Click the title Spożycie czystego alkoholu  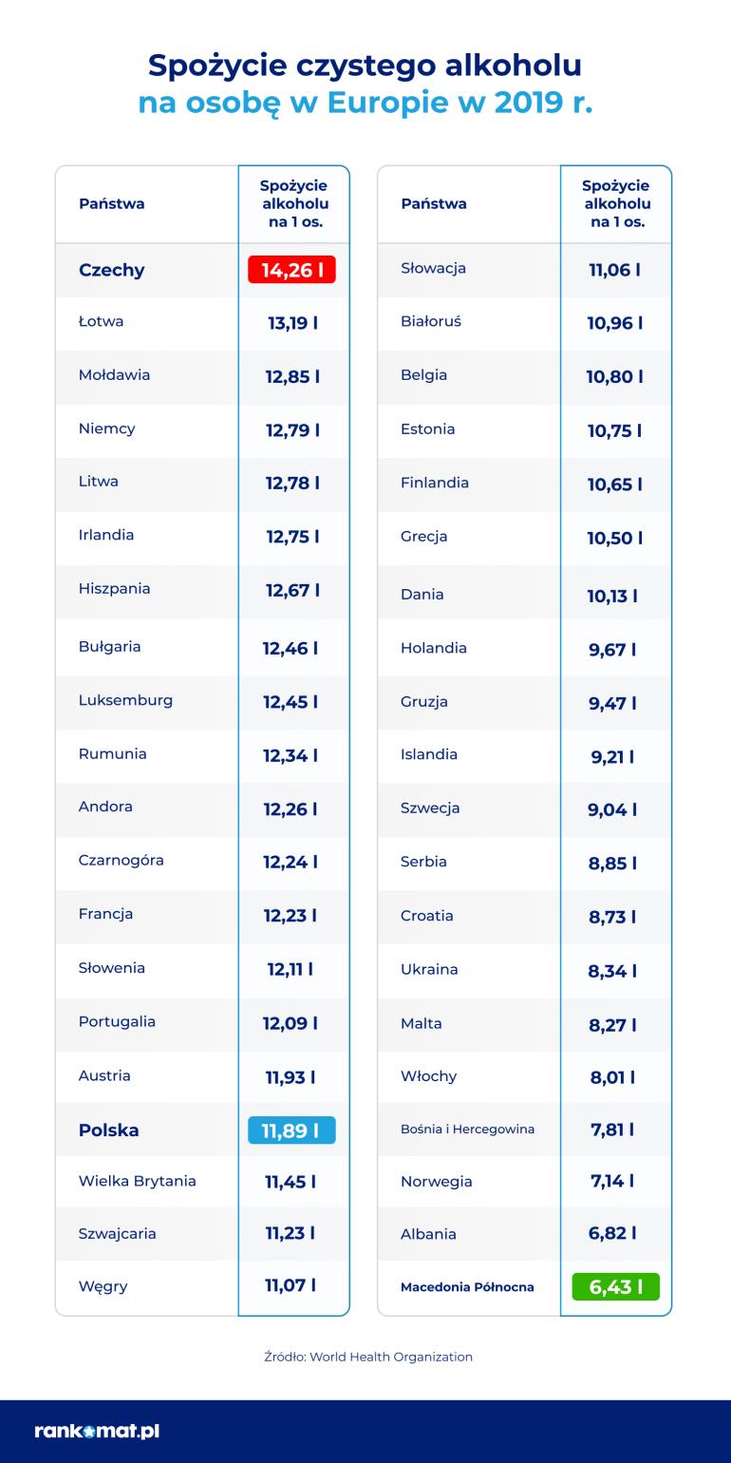365,65
